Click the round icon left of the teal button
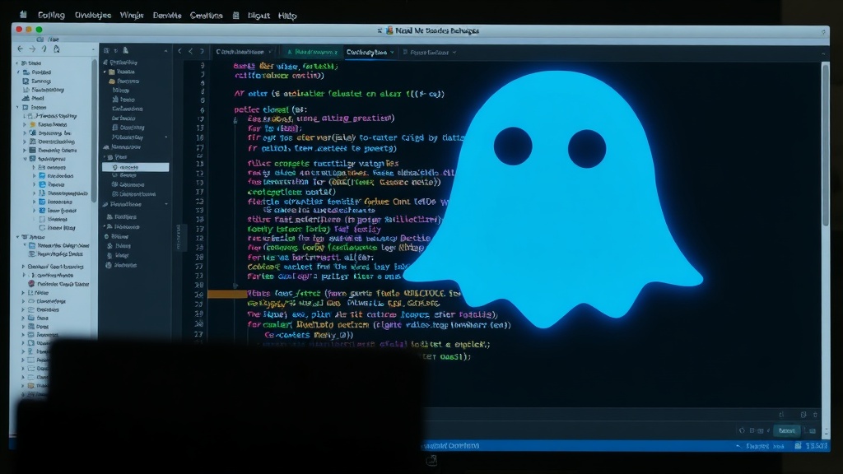The image size is (843, 474). coord(742,430)
